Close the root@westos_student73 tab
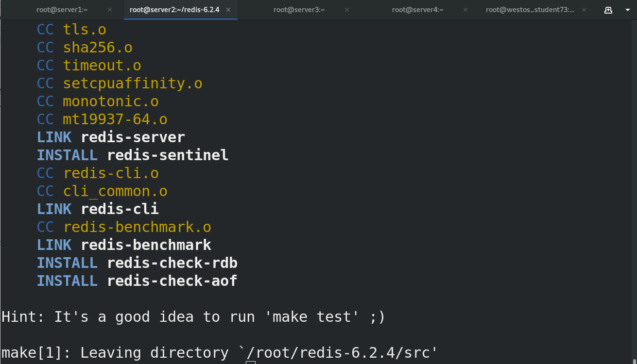The image size is (637, 364). click(x=584, y=10)
